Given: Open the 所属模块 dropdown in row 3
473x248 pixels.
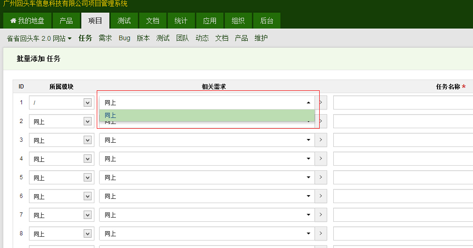Looking at the screenshot, I should point(62,140).
